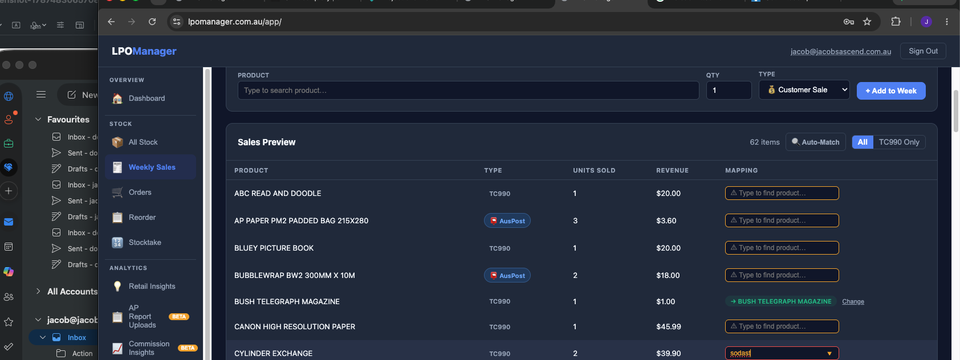Click the mail envelope icon in mail rail
The width and height of the screenshot is (960, 360).
click(x=9, y=222)
